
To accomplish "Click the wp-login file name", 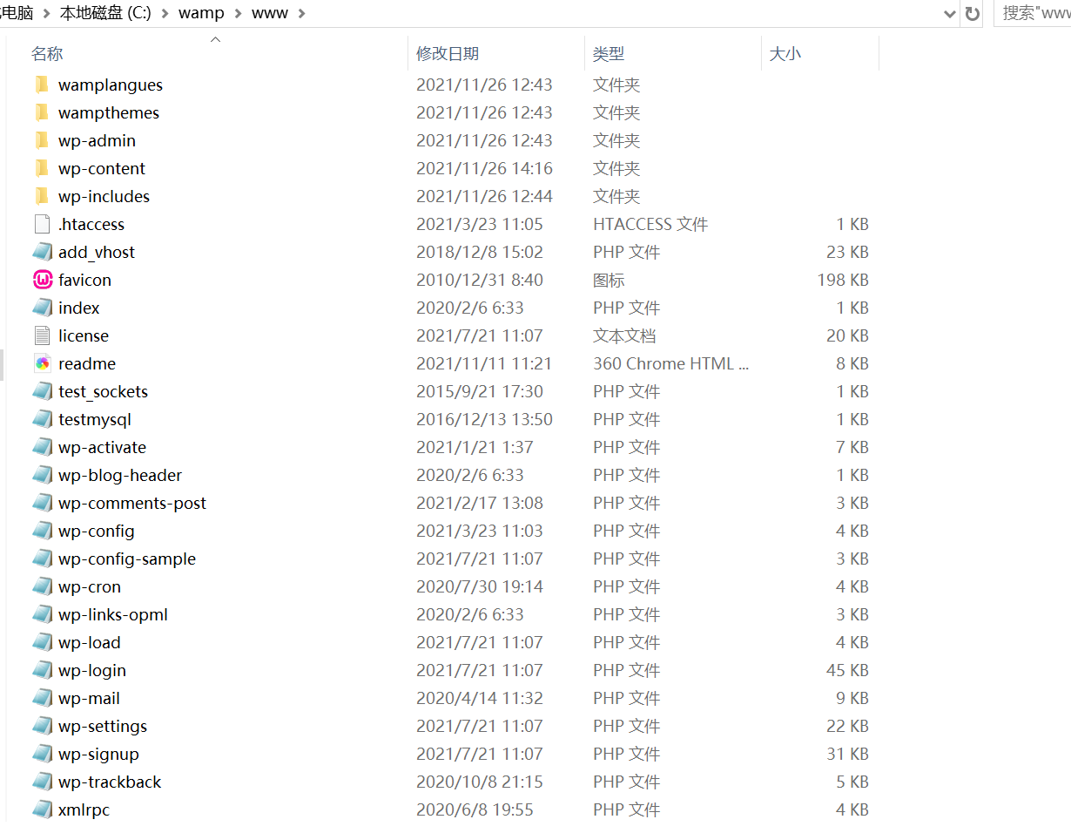I will pos(92,670).
